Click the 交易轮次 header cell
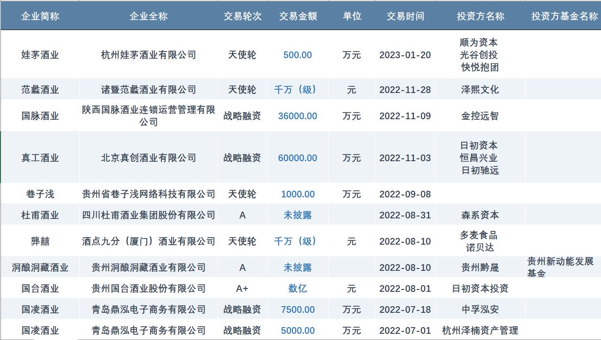Image resolution: width=601 pixels, height=340 pixels. pos(243,16)
